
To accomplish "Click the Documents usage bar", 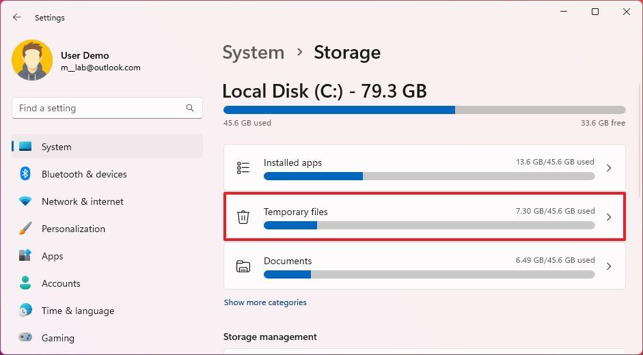I will (429, 274).
